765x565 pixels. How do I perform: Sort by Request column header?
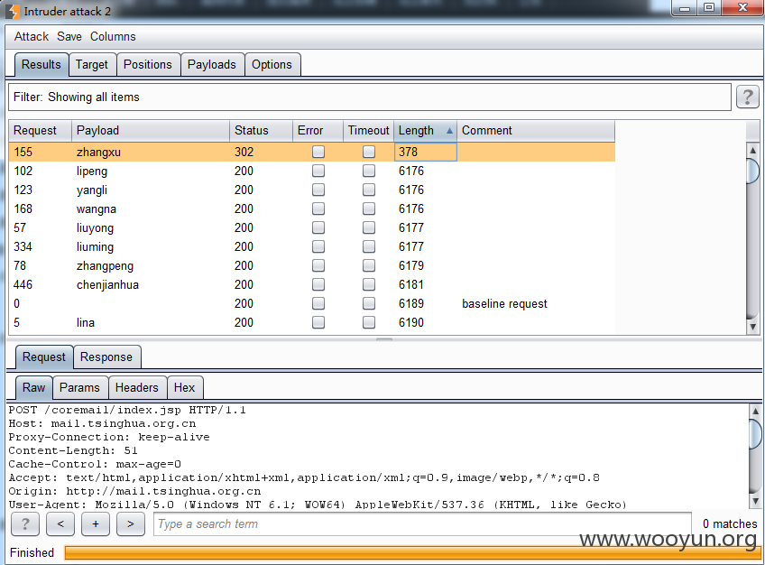pos(40,130)
